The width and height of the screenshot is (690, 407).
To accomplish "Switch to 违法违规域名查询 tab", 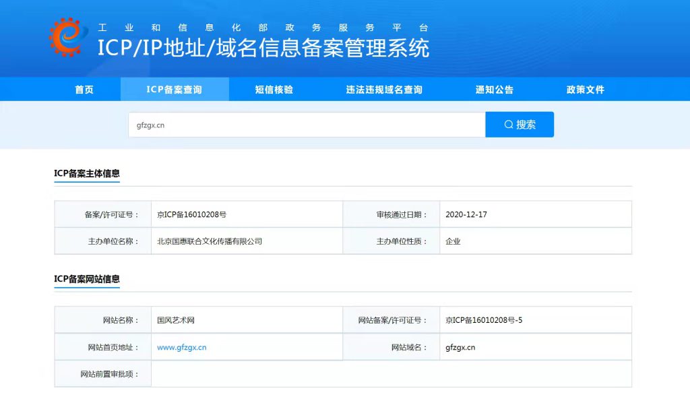I will pyautogui.click(x=384, y=90).
